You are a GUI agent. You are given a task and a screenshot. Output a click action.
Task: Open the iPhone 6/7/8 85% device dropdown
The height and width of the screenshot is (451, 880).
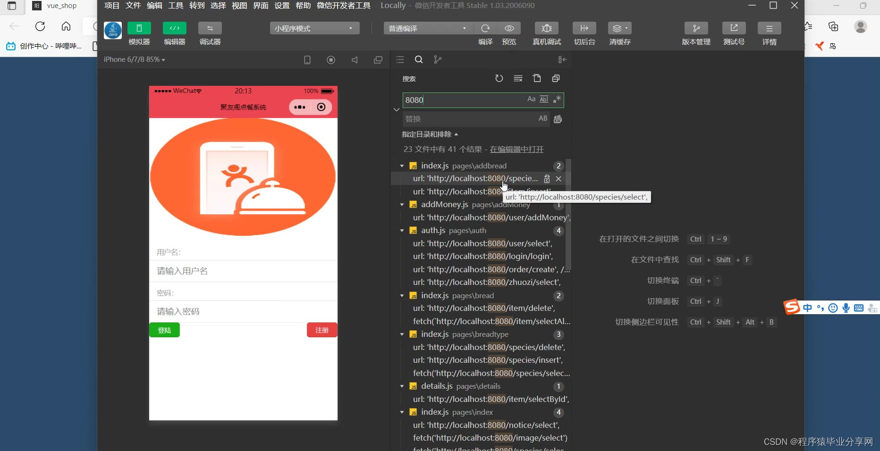click(x=135, y=59)
